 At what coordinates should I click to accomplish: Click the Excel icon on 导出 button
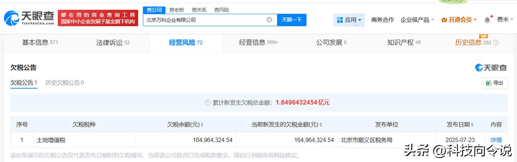tap(488, 83)
